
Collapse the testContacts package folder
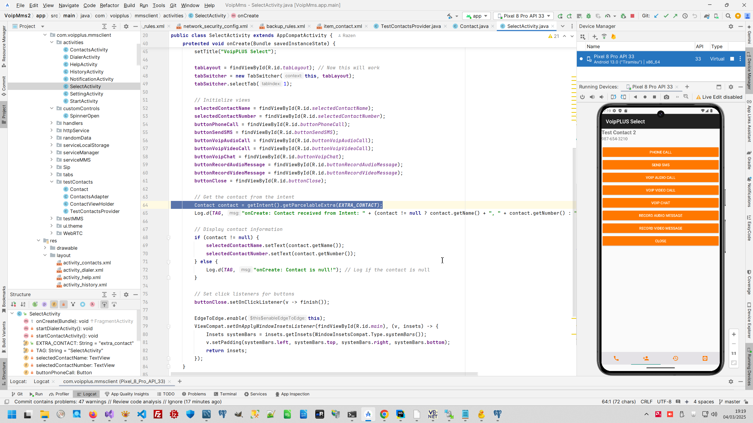click(52, 182)
